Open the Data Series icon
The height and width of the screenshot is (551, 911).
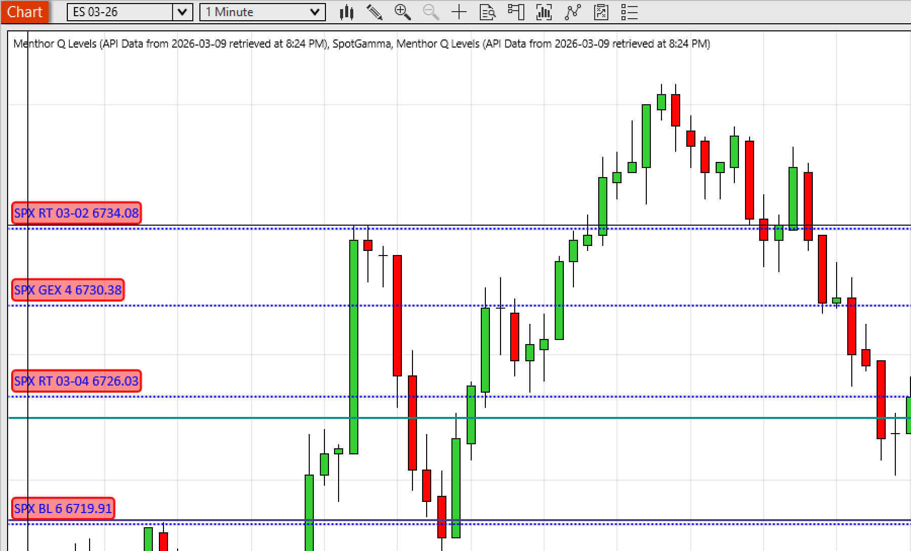[544, 12]
